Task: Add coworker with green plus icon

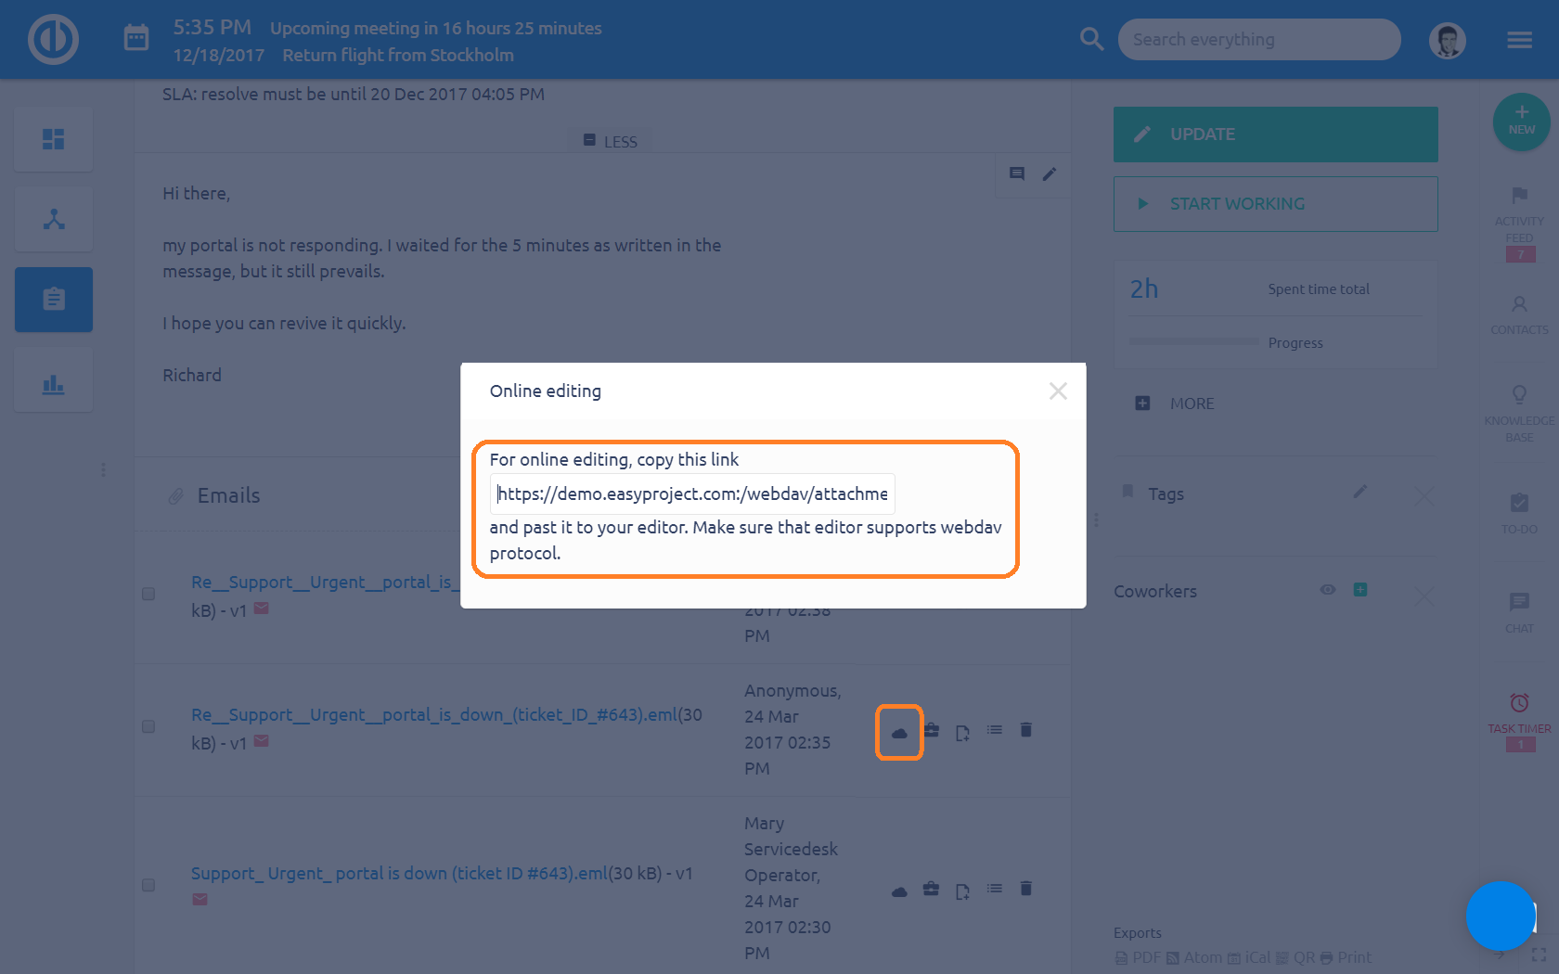Action: click(1360, 590)
